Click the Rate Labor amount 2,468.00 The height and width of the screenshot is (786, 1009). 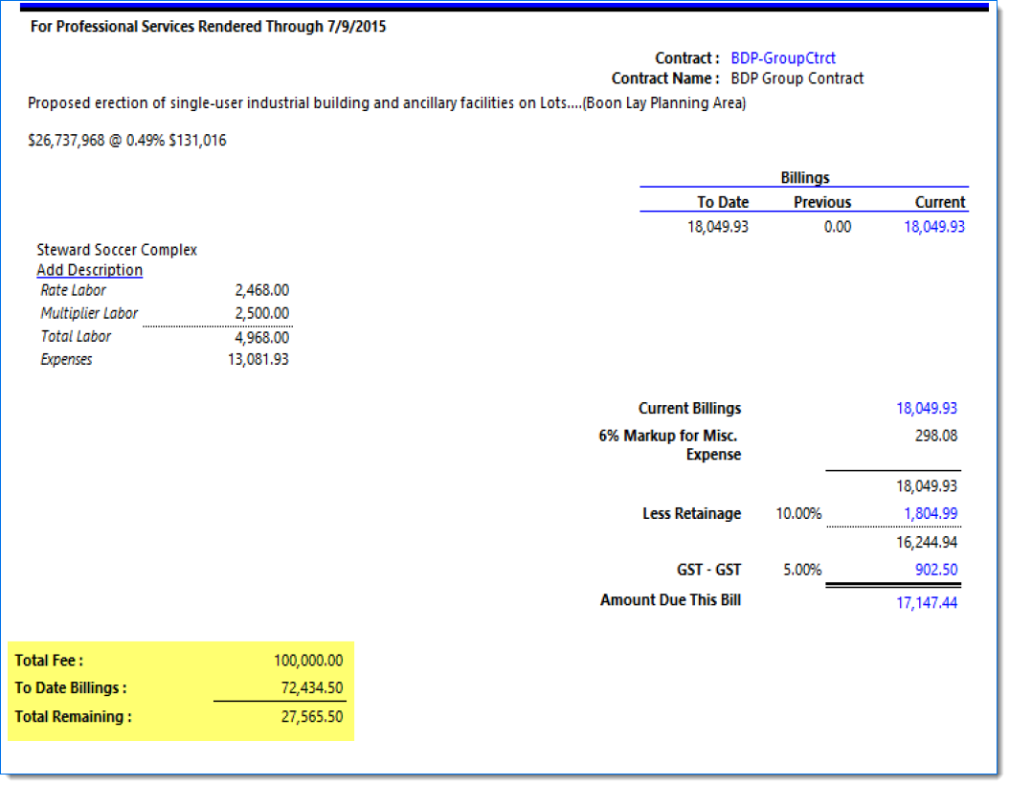pyautogui.click(x=261, y=290)
